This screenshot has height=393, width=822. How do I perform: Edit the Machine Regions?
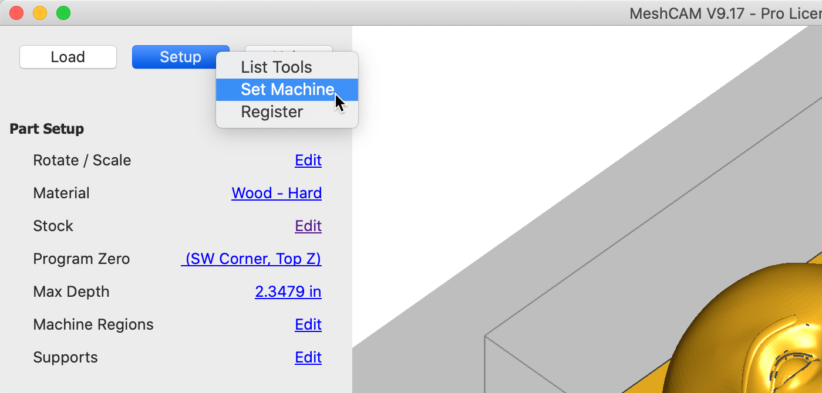pyautogui.click(x=308, y=324)
